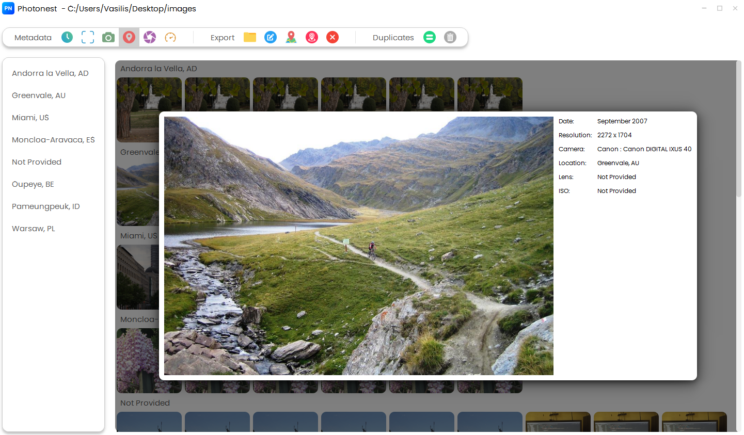
Task: Click the Oupeye, BE sidebar entry
Action: coord(33,184)
